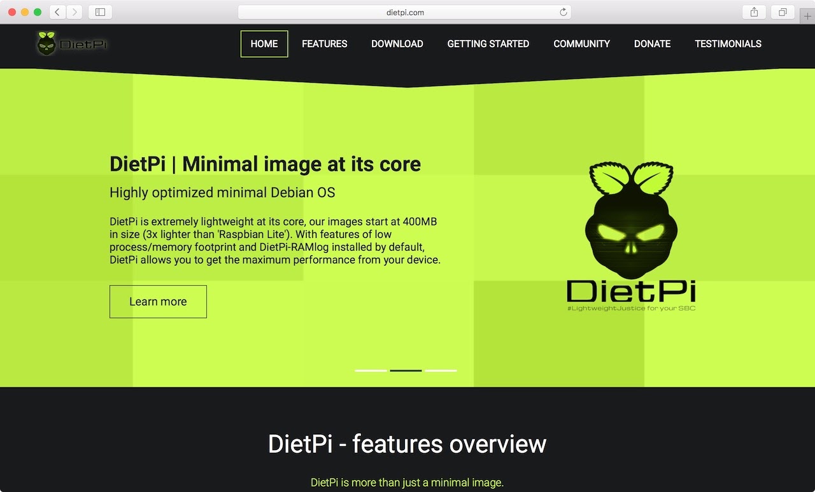Click the 'DietPi | Minimal image at its core' heading
Viewport: 815px width, 492px height.
click(x=266, y=164)
